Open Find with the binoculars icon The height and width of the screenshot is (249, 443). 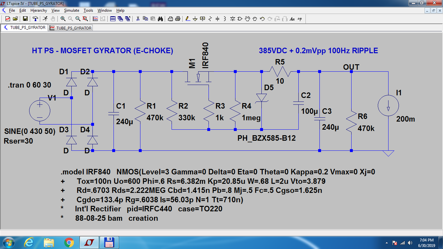coord(160,19)
